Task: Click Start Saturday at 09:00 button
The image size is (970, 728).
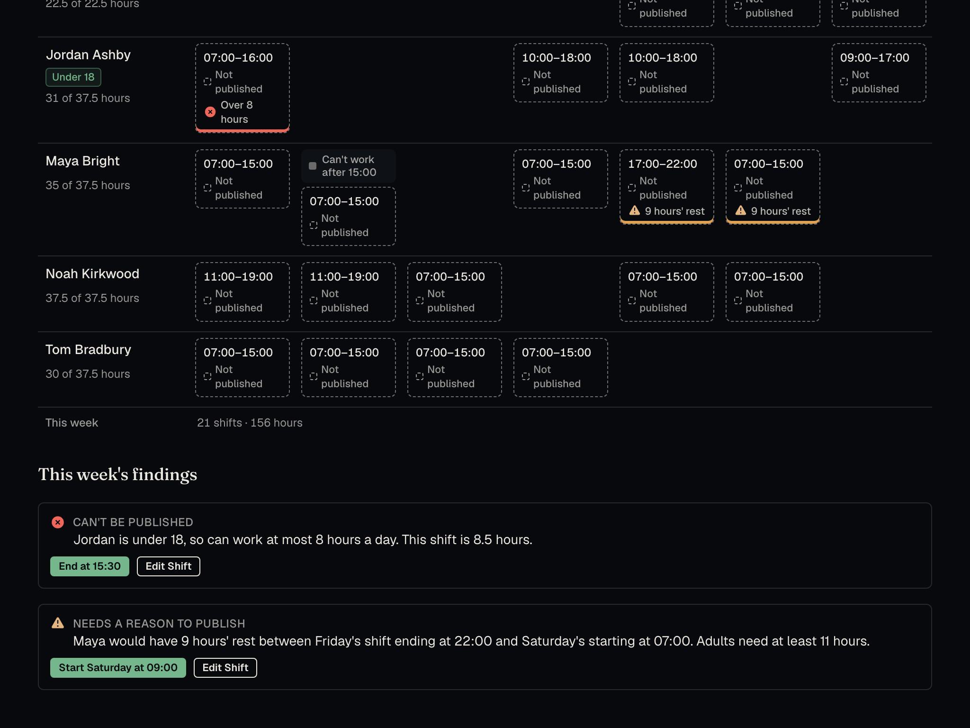Action: pos(118,667)
